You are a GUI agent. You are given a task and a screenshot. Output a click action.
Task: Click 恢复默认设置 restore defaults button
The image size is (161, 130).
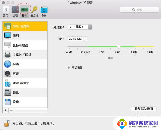(x=144, y=109)
